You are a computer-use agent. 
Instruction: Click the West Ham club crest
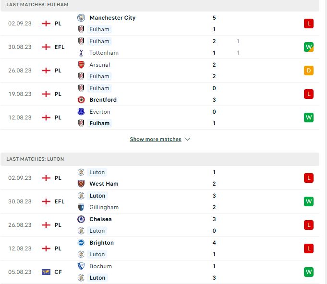point(81,184)
